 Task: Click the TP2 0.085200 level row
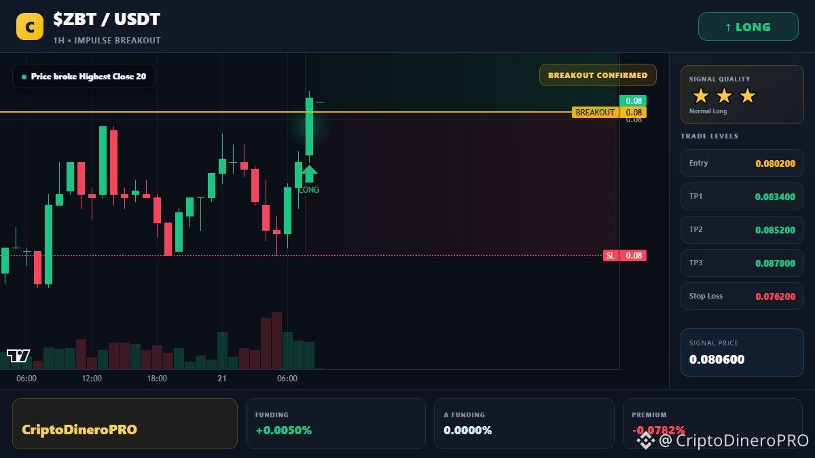(x=742, y=230)
